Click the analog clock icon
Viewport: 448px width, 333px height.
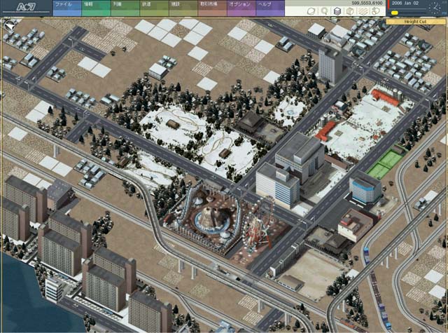pyautogui.click(x=435, y=8)
